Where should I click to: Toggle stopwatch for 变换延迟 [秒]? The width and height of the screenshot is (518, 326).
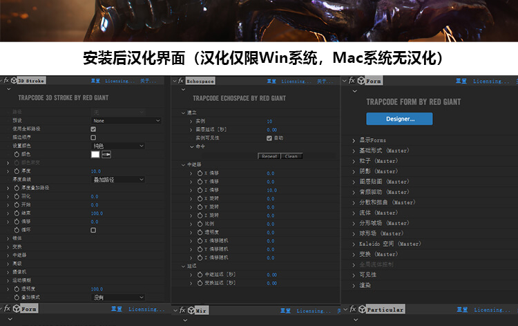200,283
